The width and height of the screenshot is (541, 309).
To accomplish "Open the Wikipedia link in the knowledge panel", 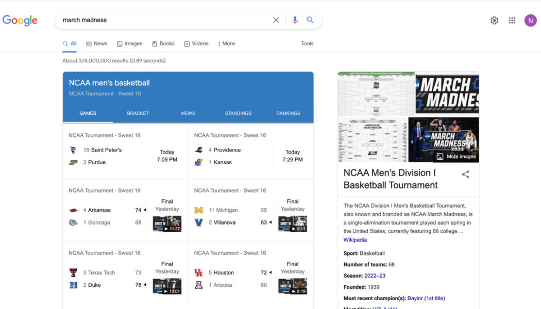I will coord(355,239).
